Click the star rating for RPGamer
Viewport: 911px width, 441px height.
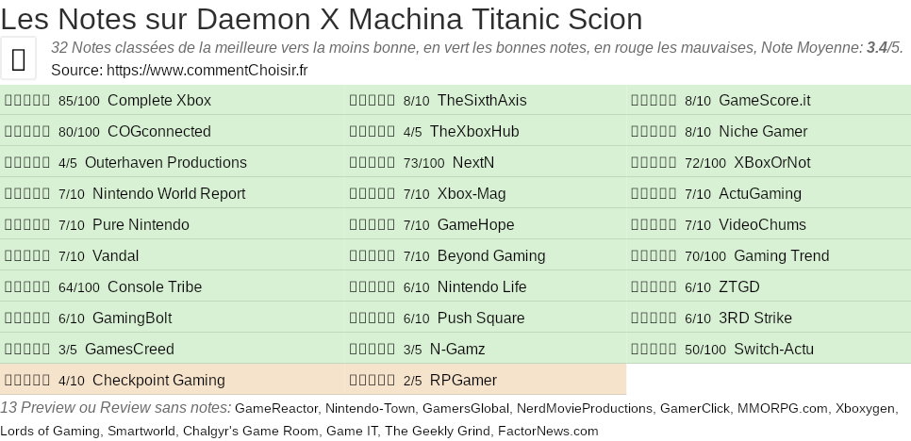click(x=372, y=381)
